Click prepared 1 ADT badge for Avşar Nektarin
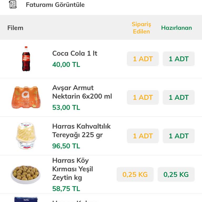The image size is (202, 202). pos(179,97)
